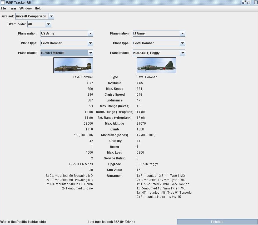Click the Max. Range (hexes) label
Screen dimensions: 258x225
115,106
